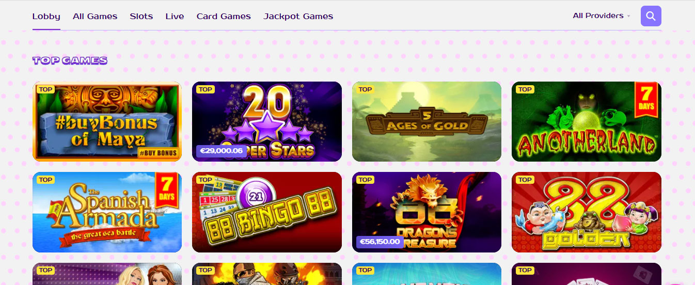
Task: Start the 88 Bingo 88 game
Action: coord(267,212)
